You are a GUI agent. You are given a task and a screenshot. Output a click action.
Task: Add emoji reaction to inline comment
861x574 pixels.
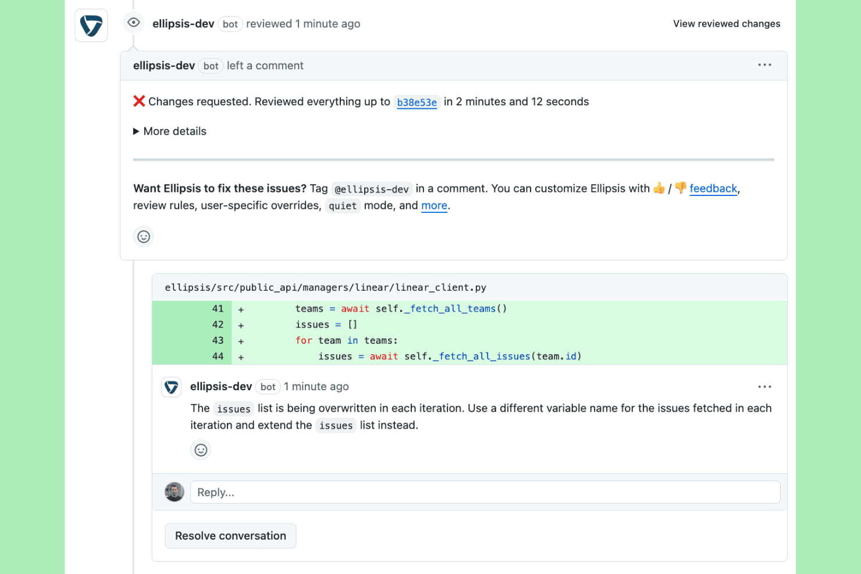(x=201, y=450)
